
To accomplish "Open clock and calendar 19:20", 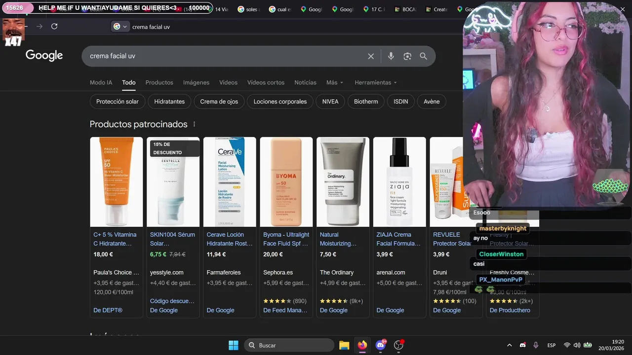I will (x=611, y=345).
